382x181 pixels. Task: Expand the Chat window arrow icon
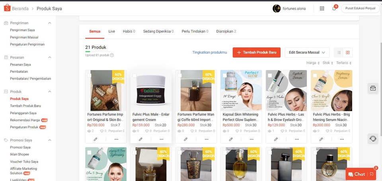point(371,174)
